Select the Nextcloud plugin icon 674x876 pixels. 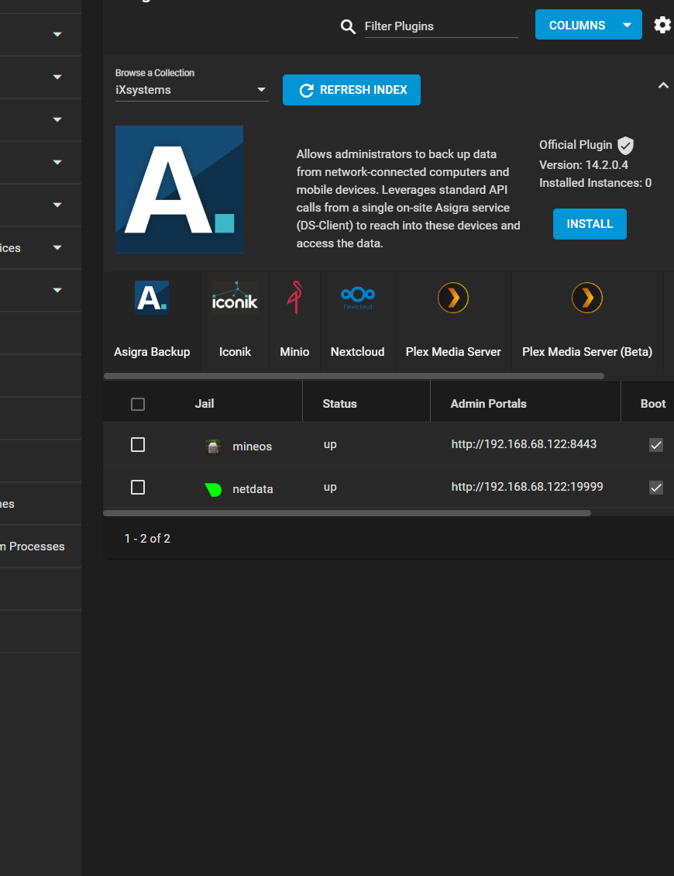click(358, 298)
